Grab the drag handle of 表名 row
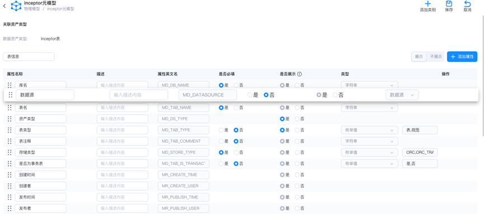Screen dimensions: 484x214 point(10,108)
